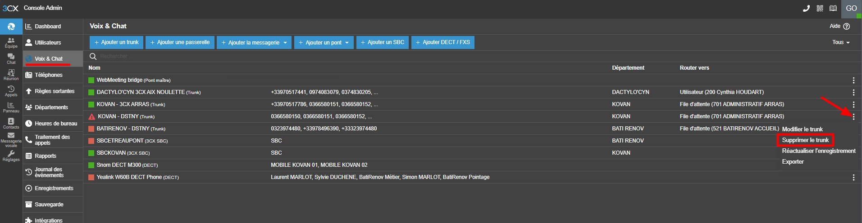The width and height of the screenshot is (862, 223).
Task: Go to Sauvegarde
Action: (53, 205)
